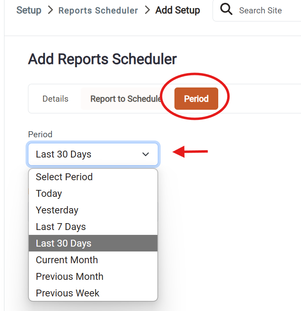Pick Yesterday from the period list
This screenshot has width=301, height=311.
(93, 210)
